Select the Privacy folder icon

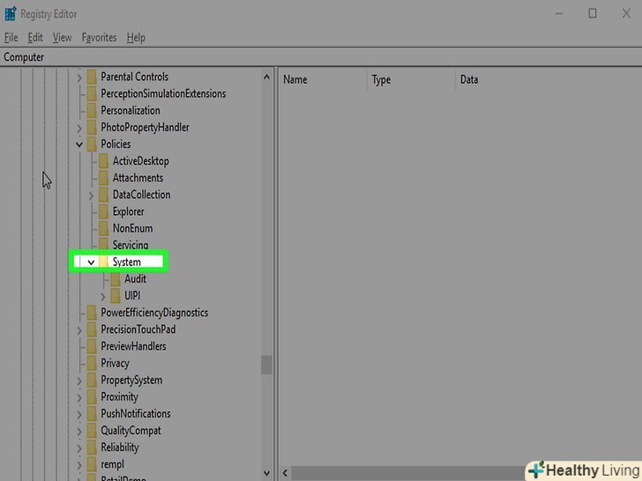pos(92,363)
